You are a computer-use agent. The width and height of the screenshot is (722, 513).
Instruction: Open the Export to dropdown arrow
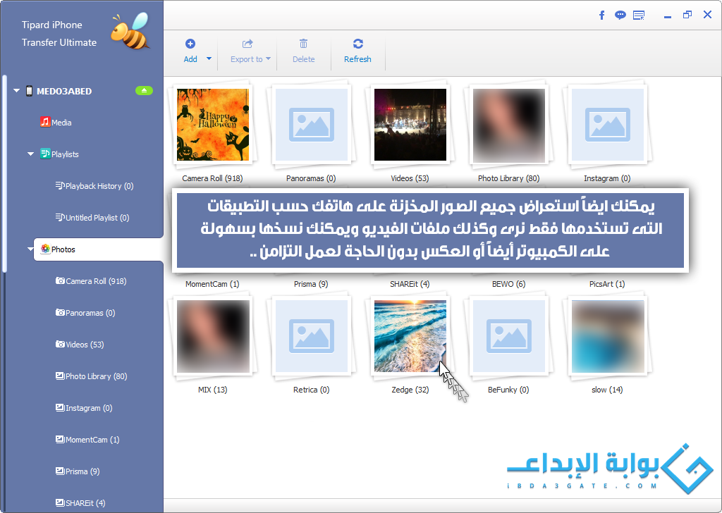point(269,58)
